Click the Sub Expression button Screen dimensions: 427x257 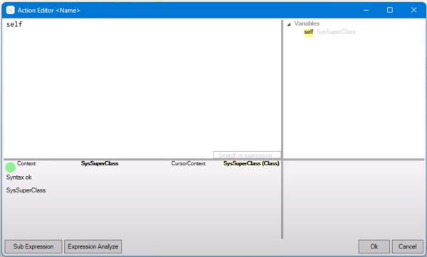point(33,246)
